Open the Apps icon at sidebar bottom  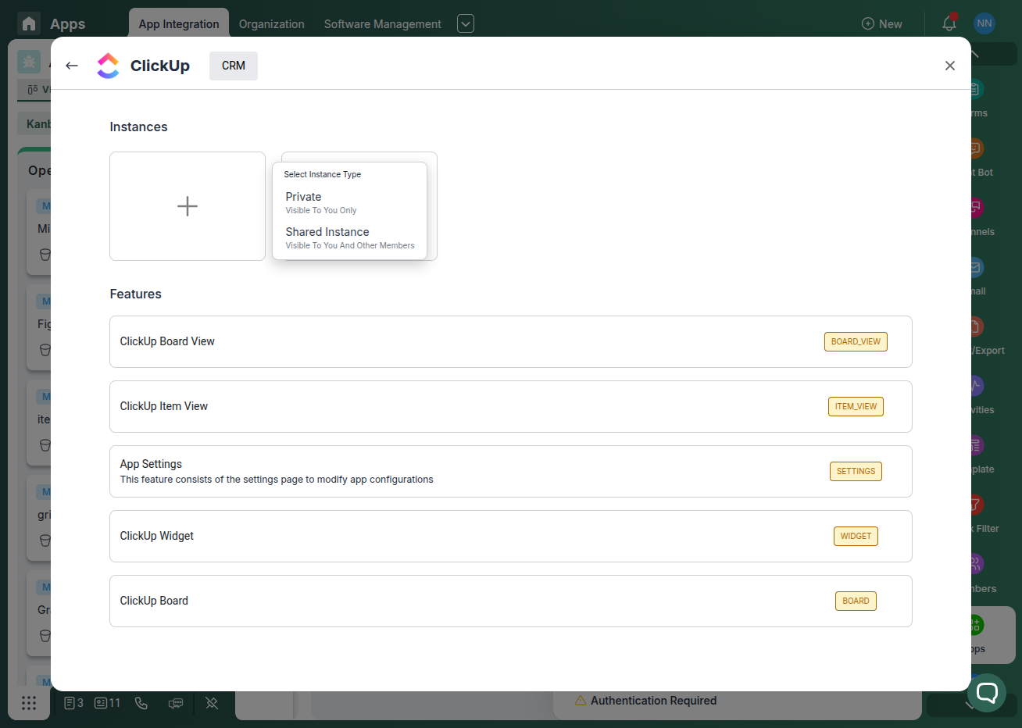(974, 625)
